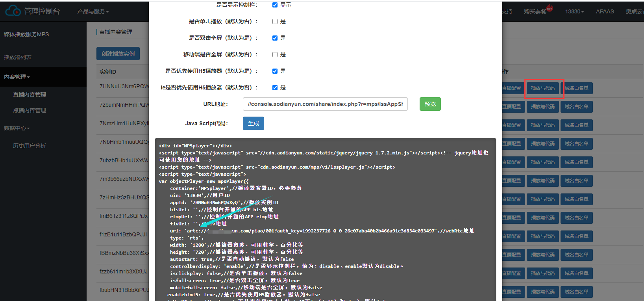This screenshot has width=644, height=301.
Task: Select 直播内容管理 in the sidebar
Action: pyautogui.click(x=30, y=95)
